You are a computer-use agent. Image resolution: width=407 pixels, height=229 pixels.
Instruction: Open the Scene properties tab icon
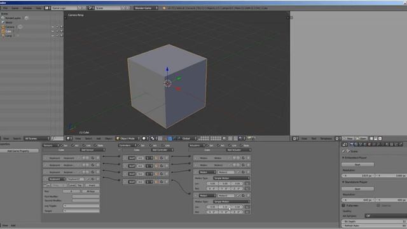361,144
